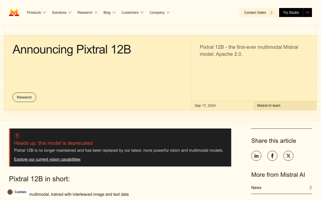The image size is (321, 200).
Task: Click the Mistral AI team author
Action: tap(269, 105)
